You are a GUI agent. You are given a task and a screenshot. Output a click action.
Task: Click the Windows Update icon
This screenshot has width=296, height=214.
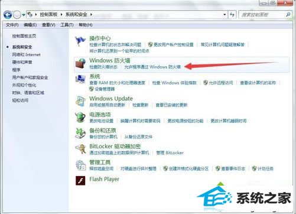click(80, 101)
